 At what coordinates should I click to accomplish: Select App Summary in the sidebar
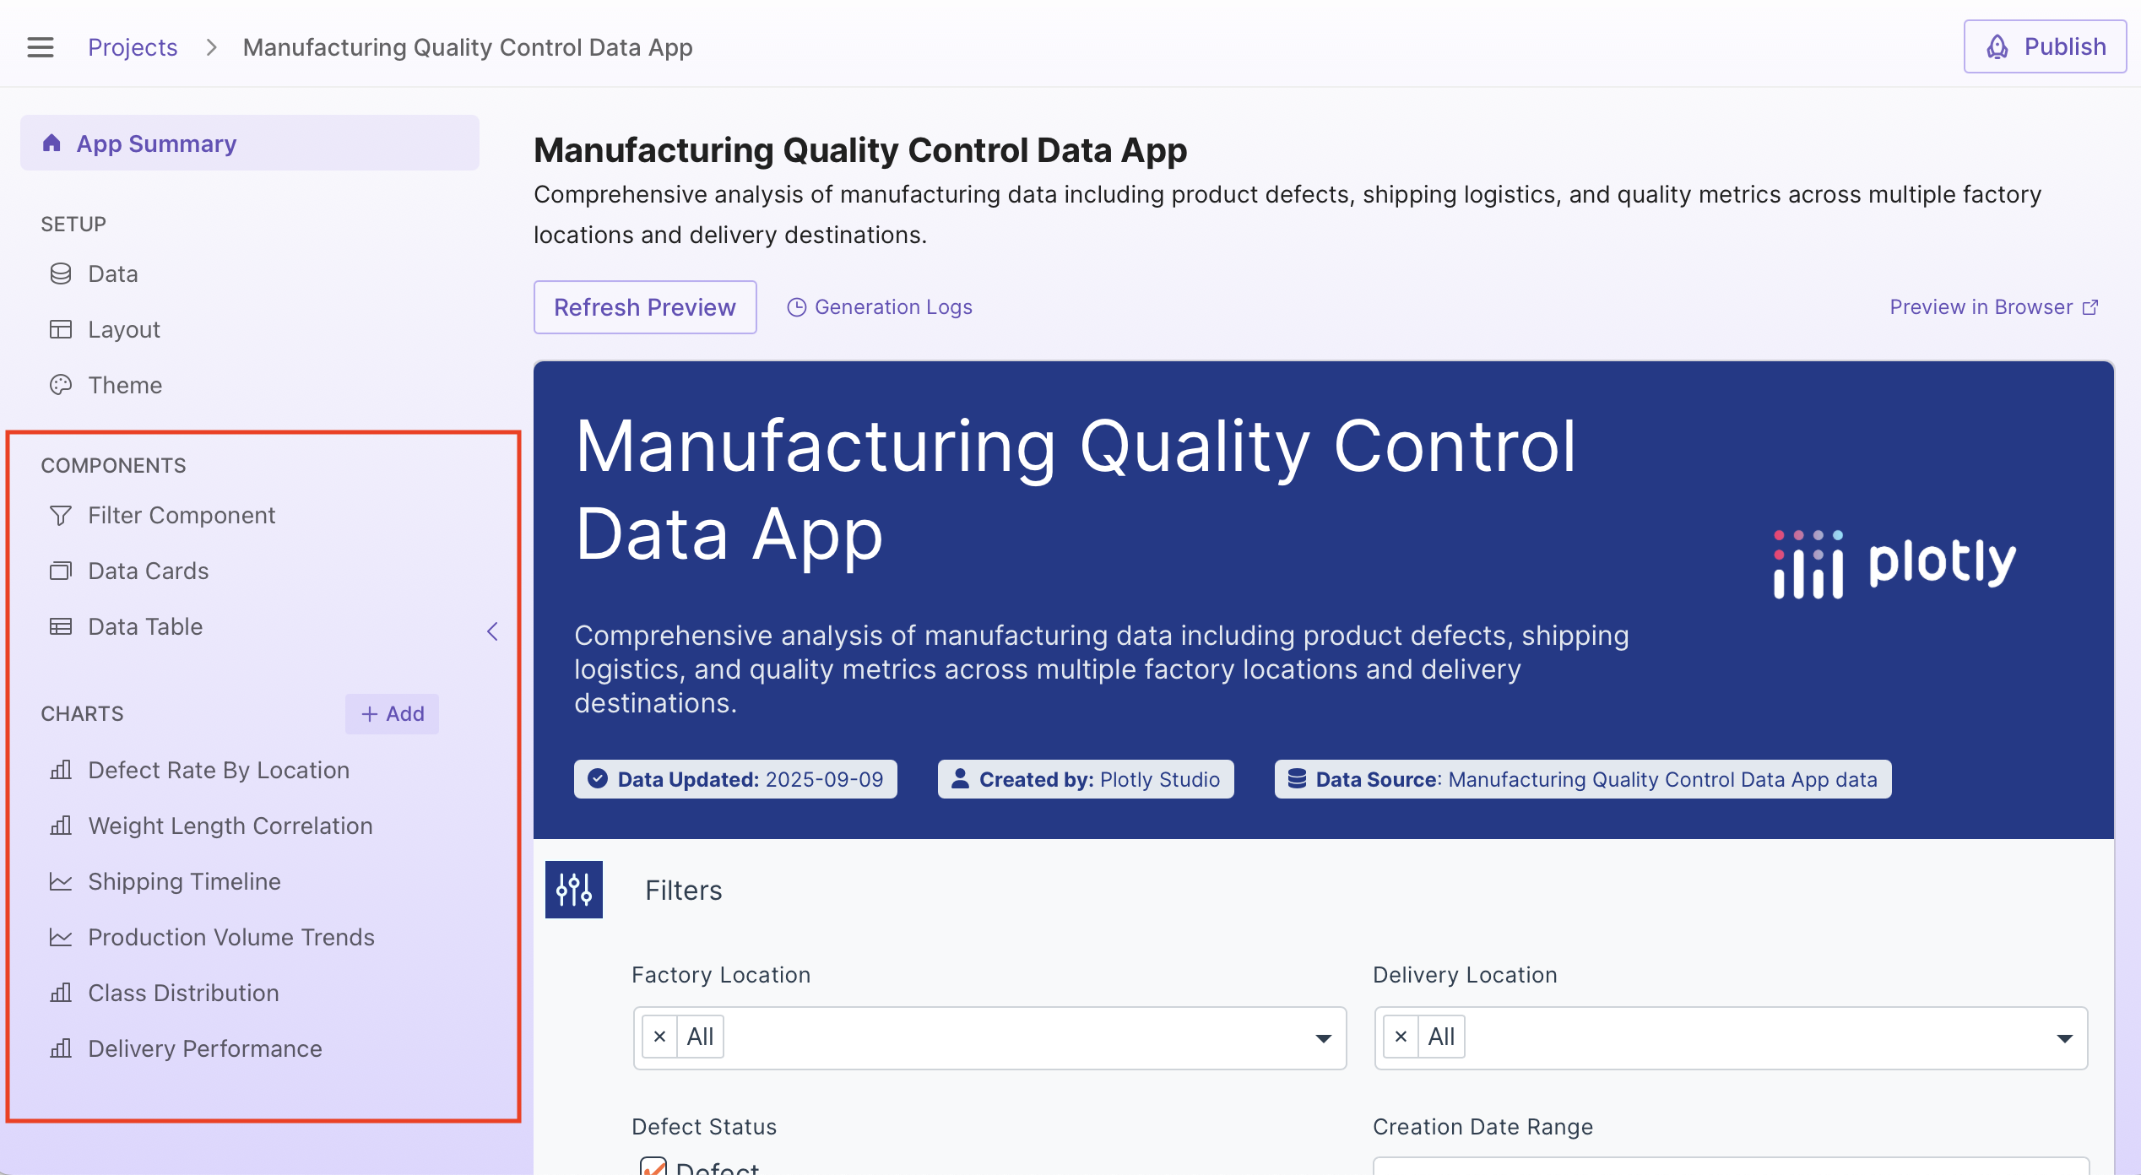point(157,143)
